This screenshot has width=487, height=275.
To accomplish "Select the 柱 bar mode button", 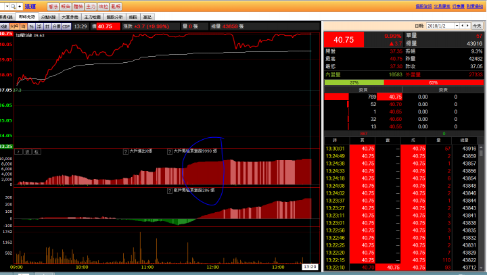I will [37, 152].
